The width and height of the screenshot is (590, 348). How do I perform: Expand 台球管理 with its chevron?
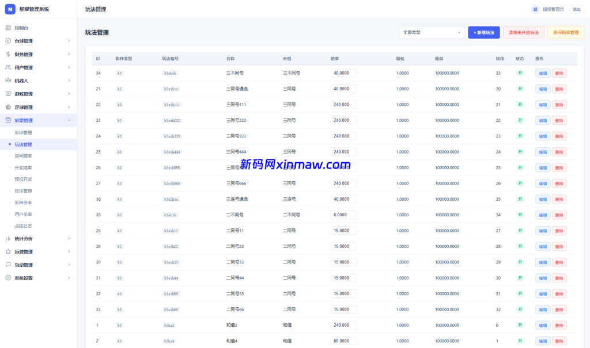(x=69, y=41)
